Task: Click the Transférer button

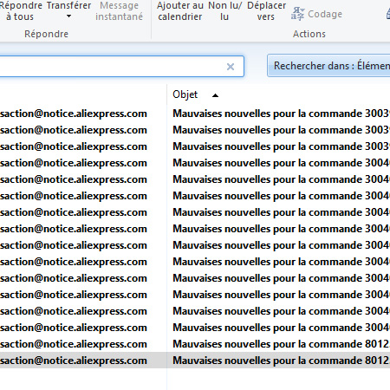Action: 68,5
